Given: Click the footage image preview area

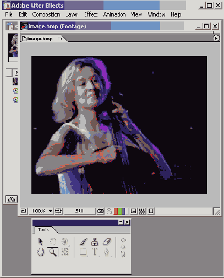Looking at the screenshot, I should 119,125.
